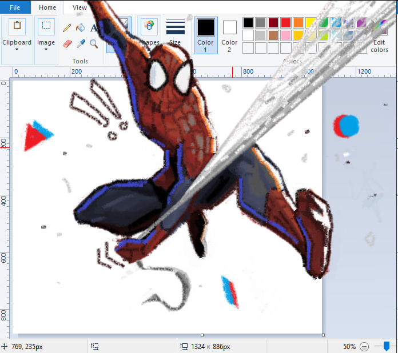Switch to the View tab
The height and width of the screenshot is (353, 398).
[79, 7]
